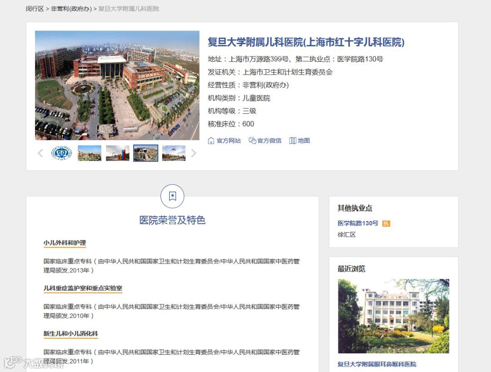491x372 pixels.
Task: Click the WeChat icon beside 官方微信
Action: coord(252,141)
